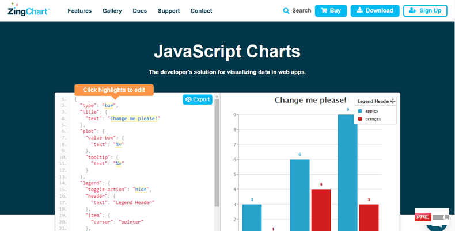This screenshot has width=455, height=231.
Task: Click the red bar labeled 4
Action: tap(321, 210)
